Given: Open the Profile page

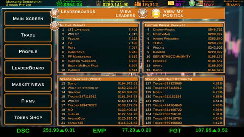Looking at the screenshot, I should click(x=28, y=51).
